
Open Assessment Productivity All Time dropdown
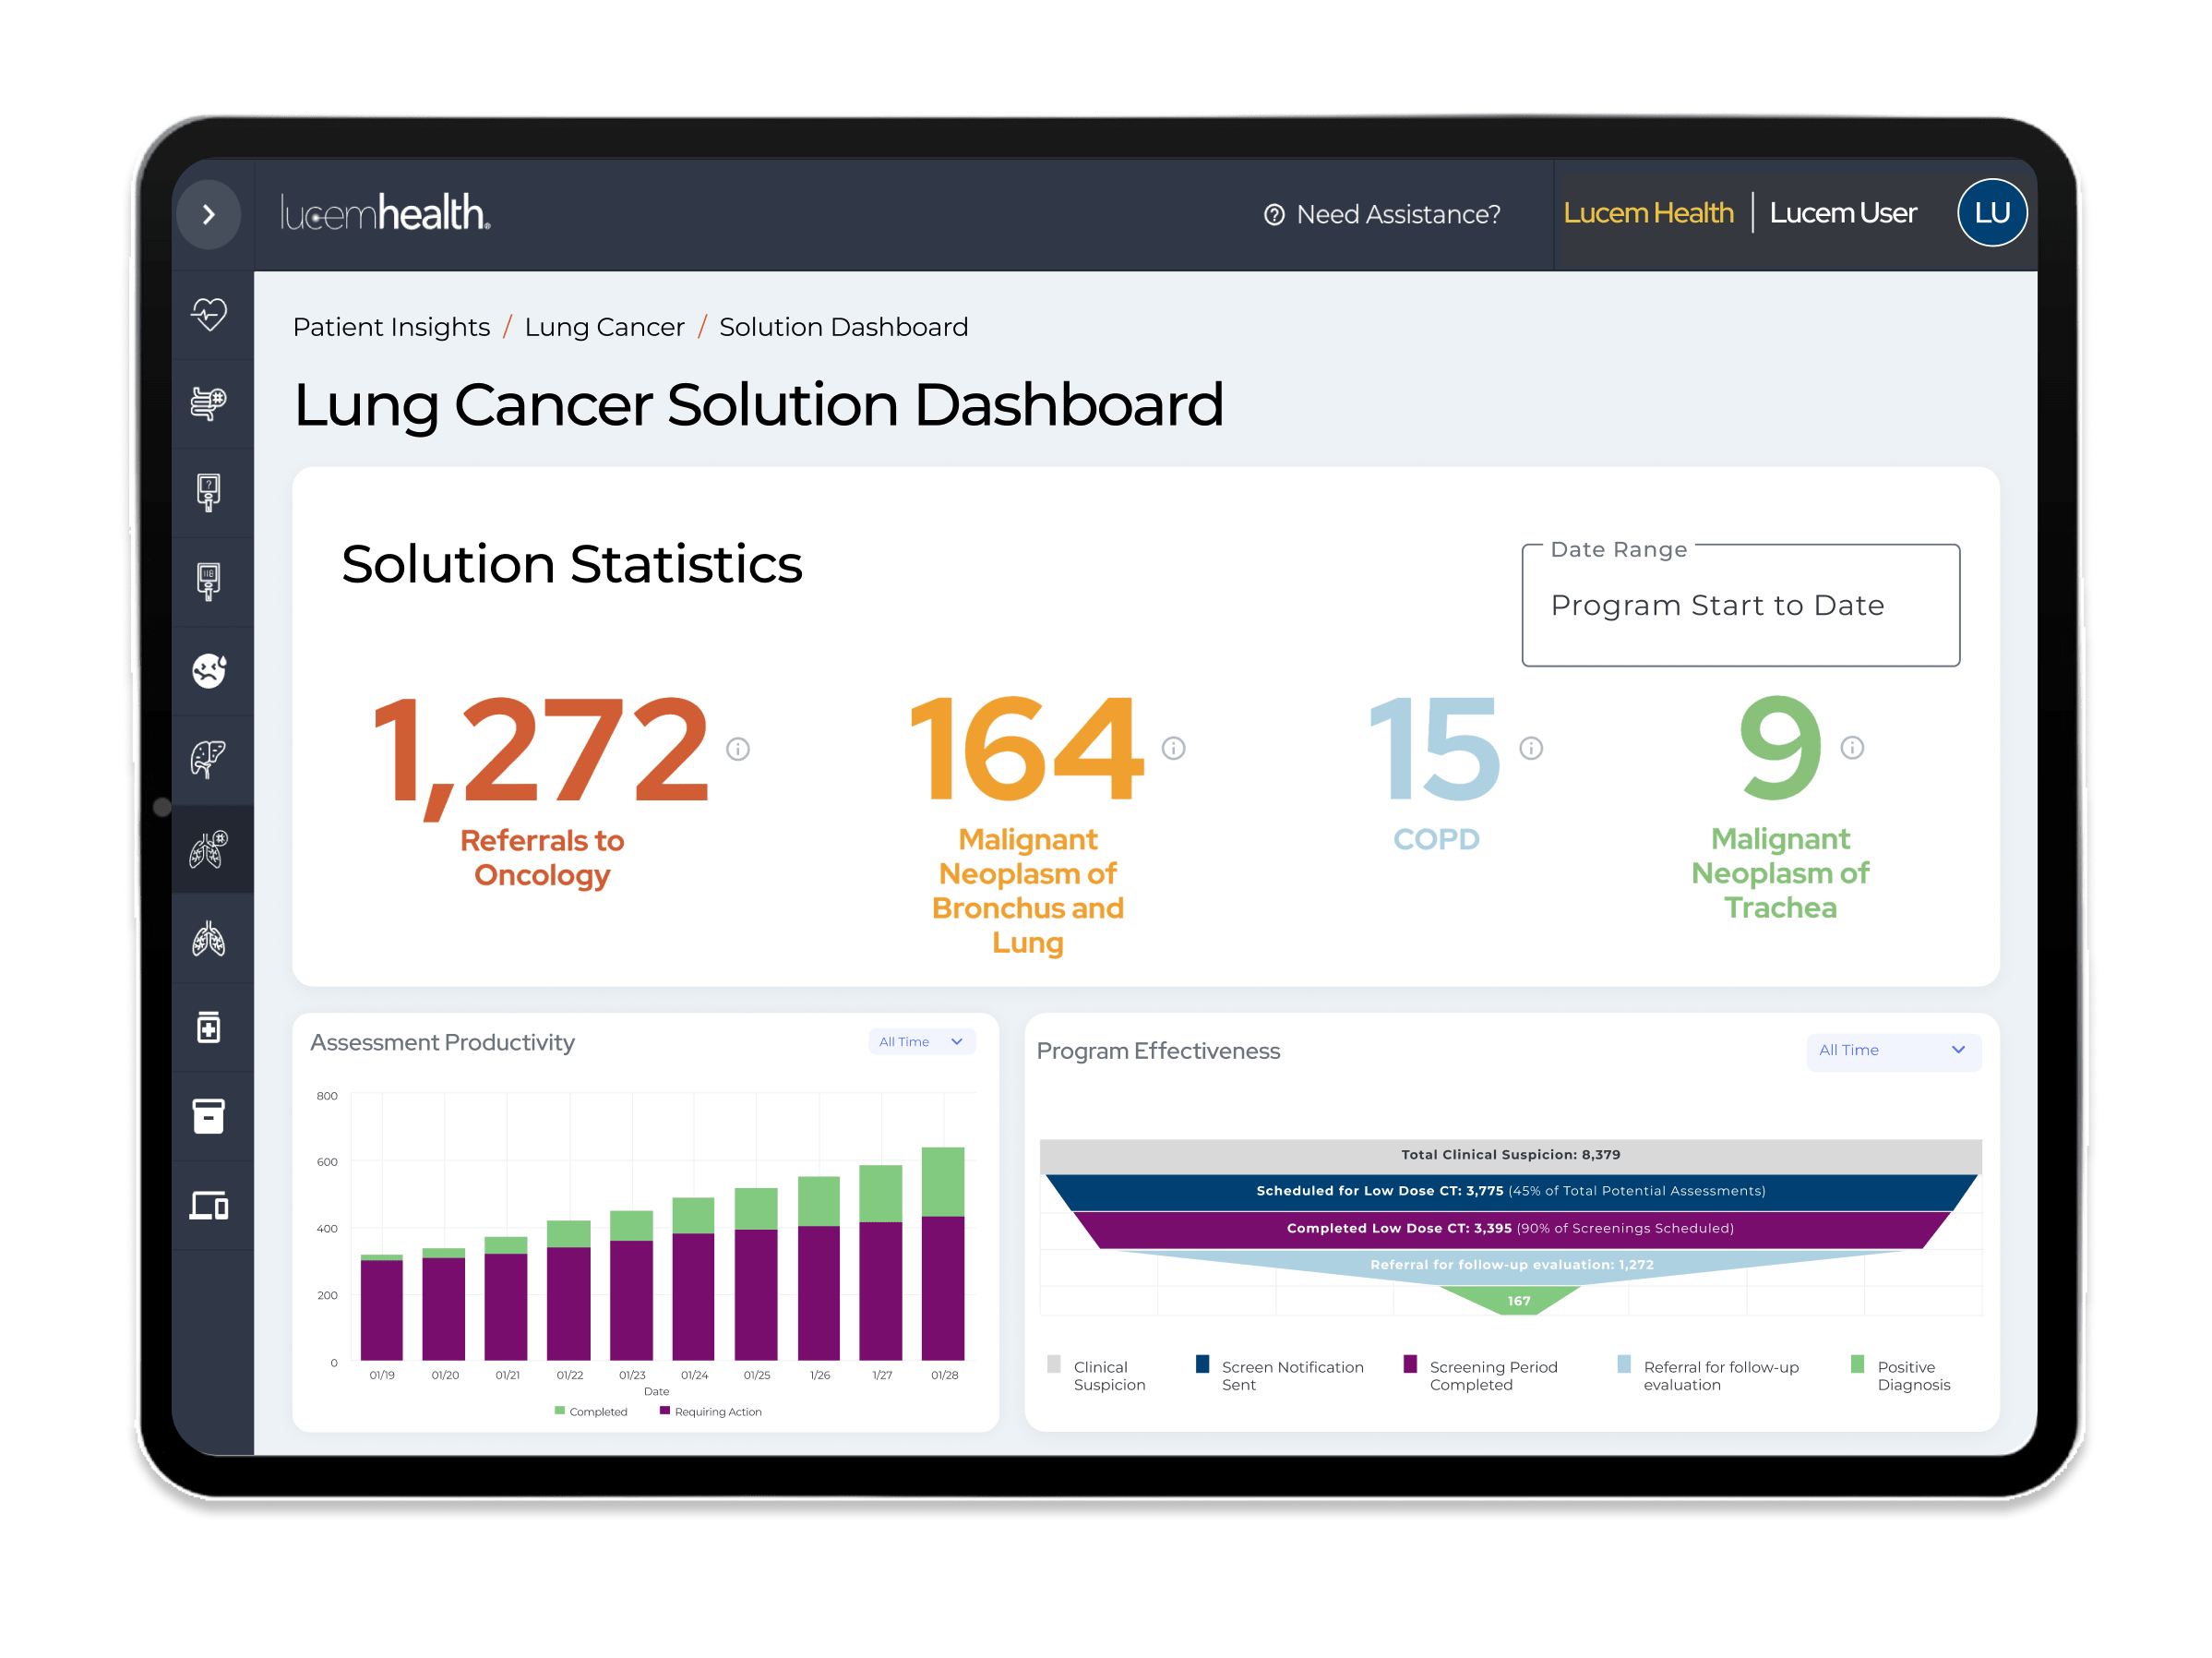[x=921, y=1041]
